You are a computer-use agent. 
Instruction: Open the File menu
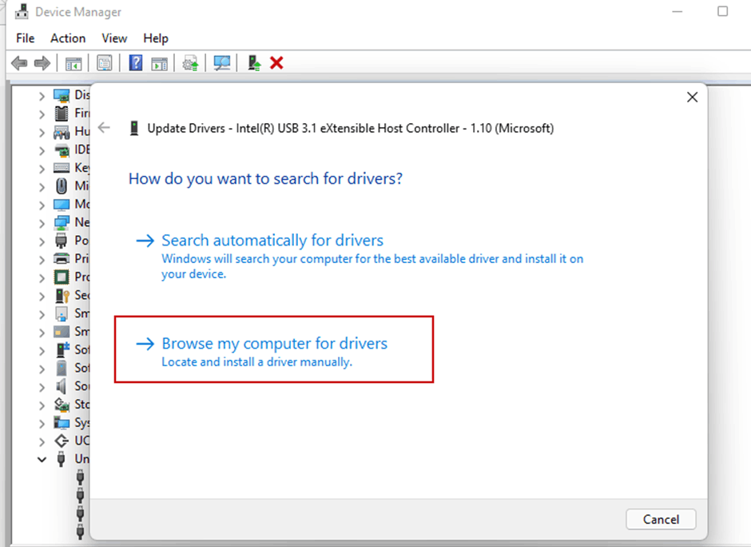[x=26, y=38]
